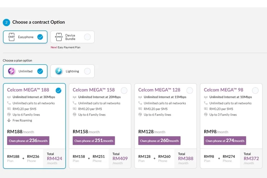Click the Device Bundle phone icon
Screen dimensions: 267x178
click(x=59, y=37)
